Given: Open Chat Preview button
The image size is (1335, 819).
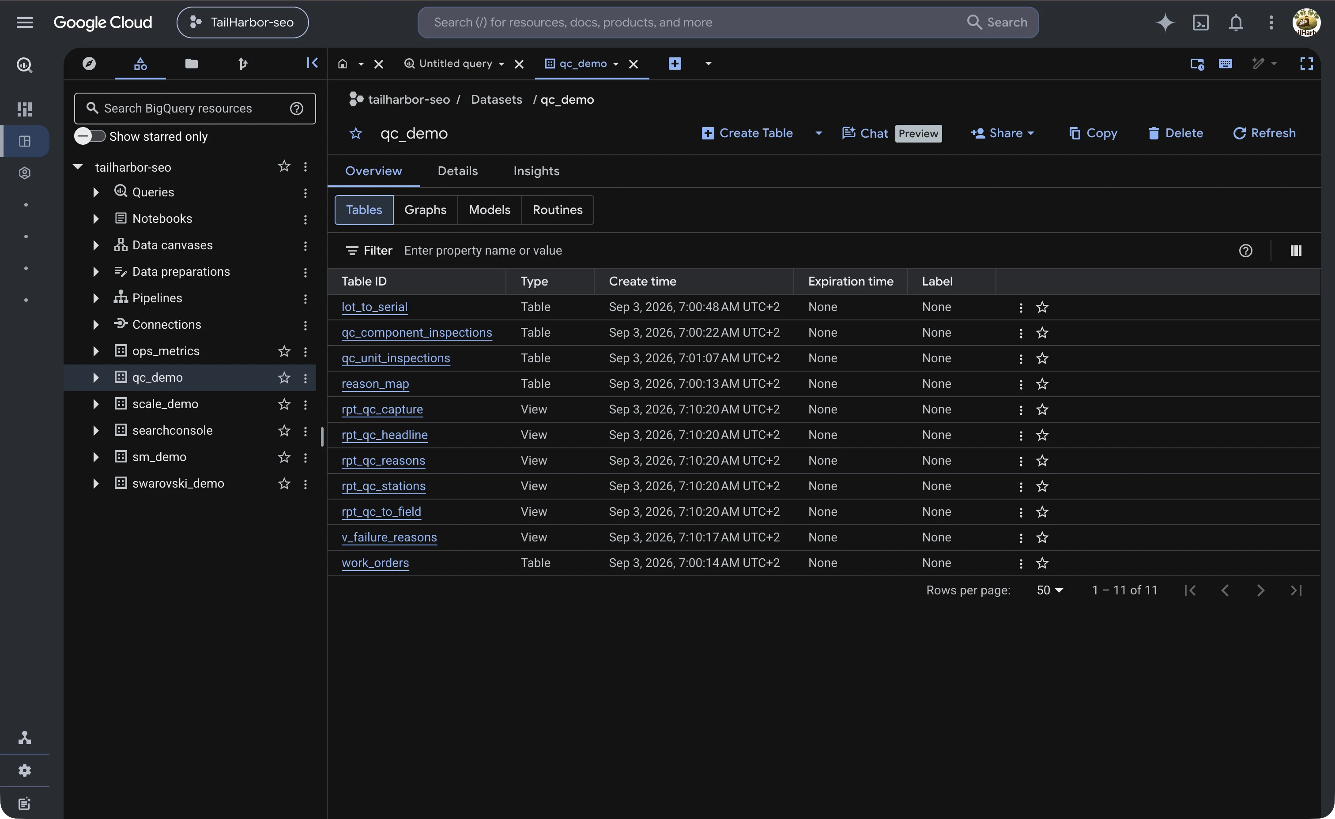Looking at the screenshot, I should [891, 133].
